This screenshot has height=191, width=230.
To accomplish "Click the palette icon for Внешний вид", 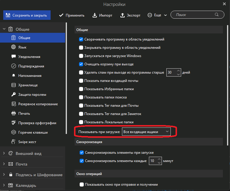I will (x=11, y=153).
